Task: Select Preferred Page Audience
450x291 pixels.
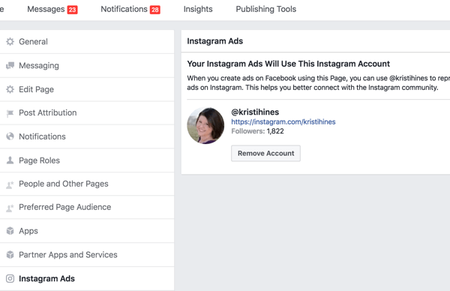Action: tap(87, 207)
